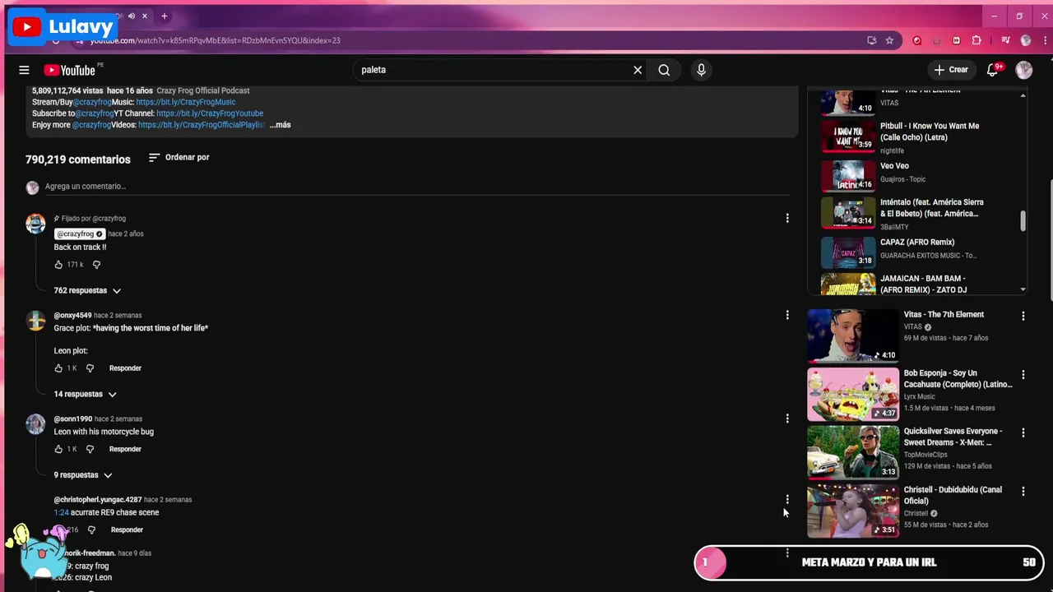Click the browser address bar URL

(x=216, y=40)
